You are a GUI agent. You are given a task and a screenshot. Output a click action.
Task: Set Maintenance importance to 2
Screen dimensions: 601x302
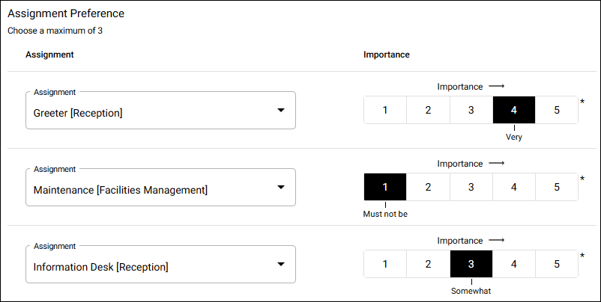[x=428, y=187]
